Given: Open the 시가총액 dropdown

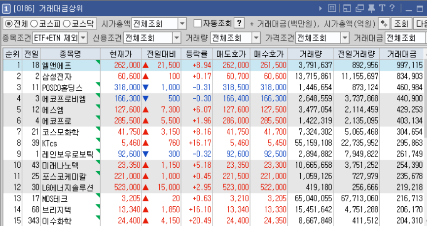Looking at the screenshot, I should pyautogui.click(x=182, y=24).
